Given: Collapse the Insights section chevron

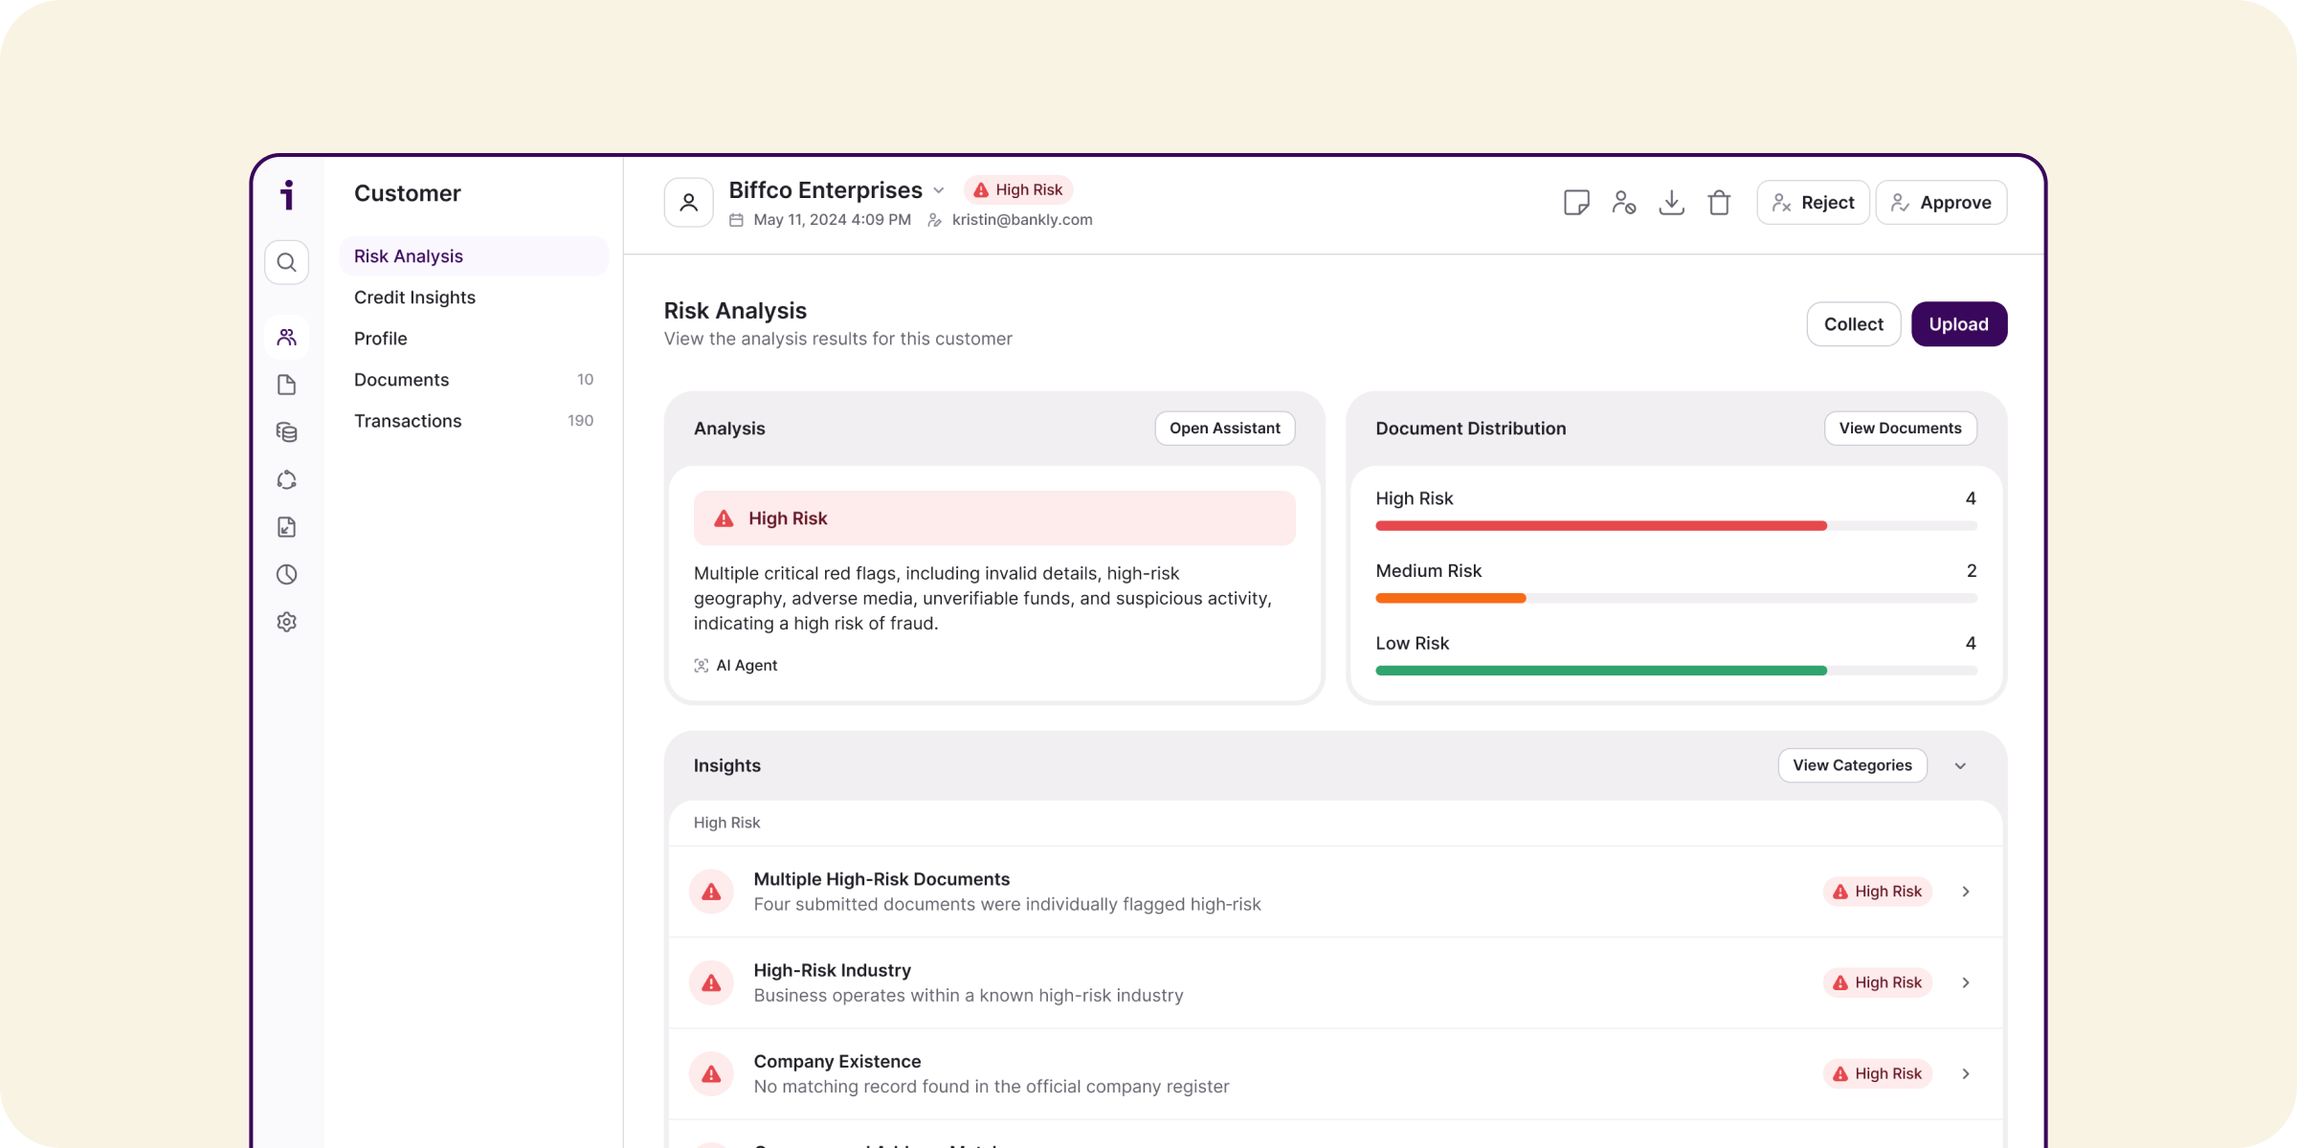Looking at the screenshot, I should pos(1960,766).
